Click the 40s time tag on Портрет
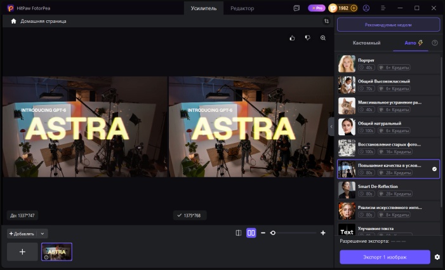Viewport: 445px width, 270px height. pyautogui.click(x=366, y=67)
